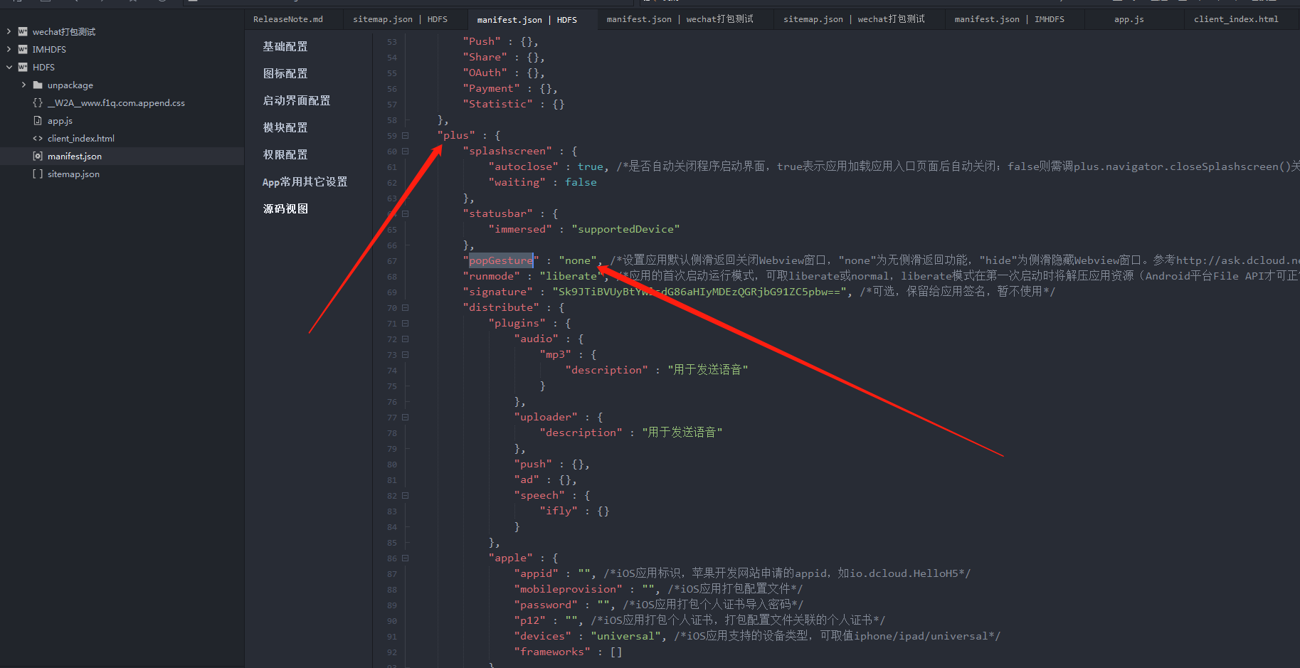
Task: Click the HDFS project icon
Action: 23,68
